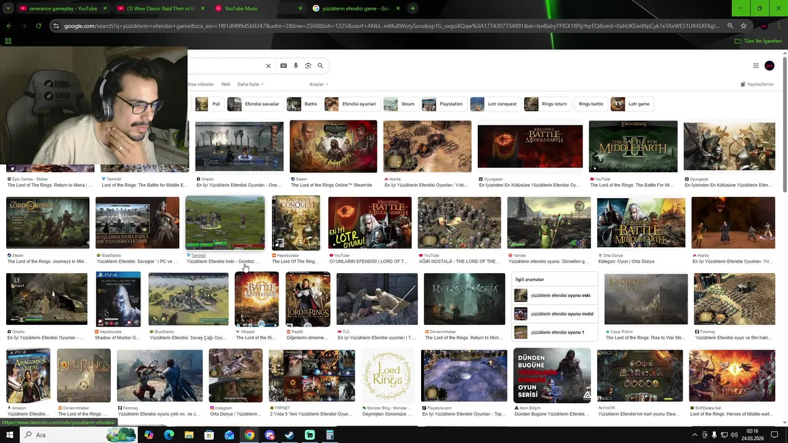Expand the Daha fazla filter menu

coord(250,84)
